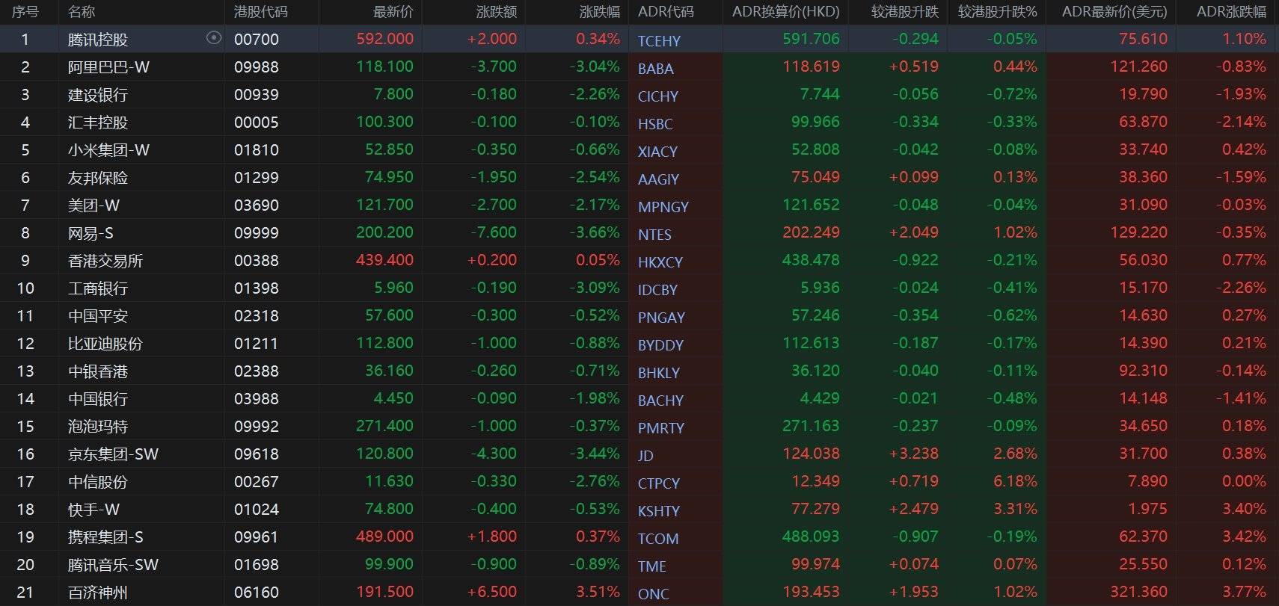Open the 中银香港 row name
Viewport: 1279px width, 606px height.
tap(98, 371)
